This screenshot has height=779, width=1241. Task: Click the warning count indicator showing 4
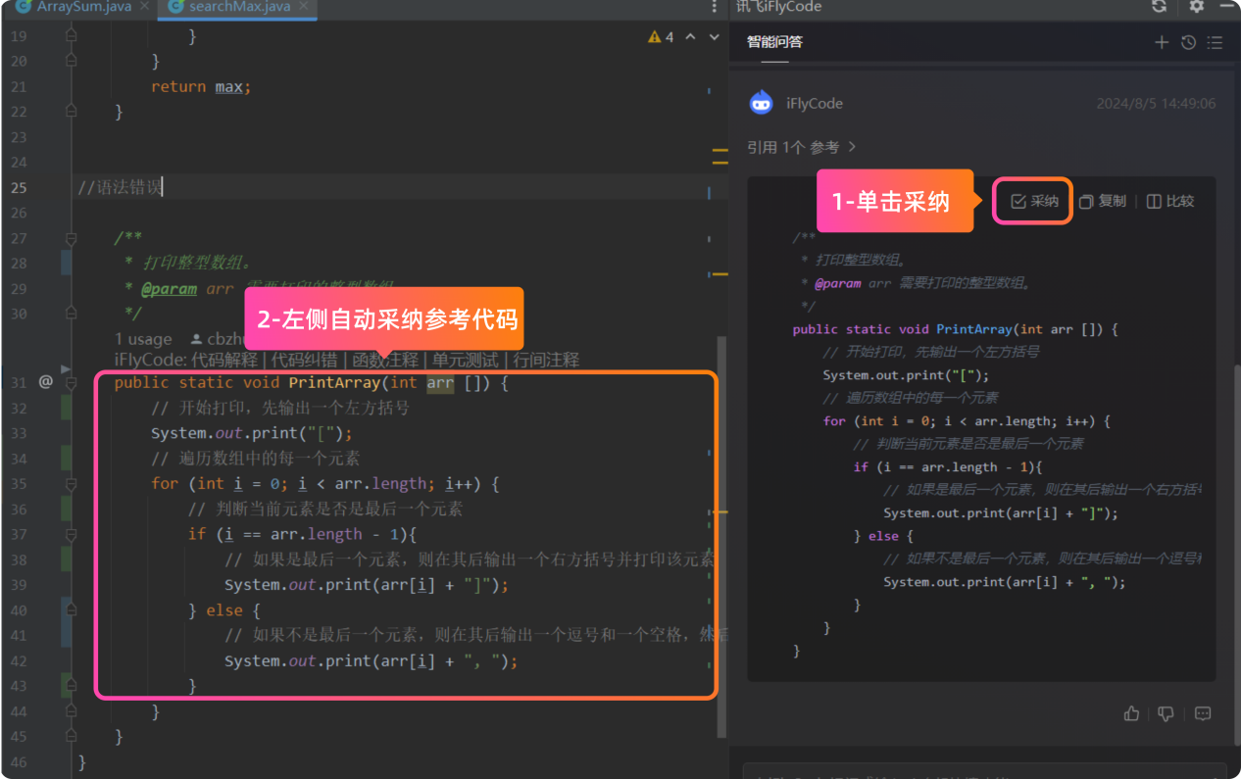(661, 37)
